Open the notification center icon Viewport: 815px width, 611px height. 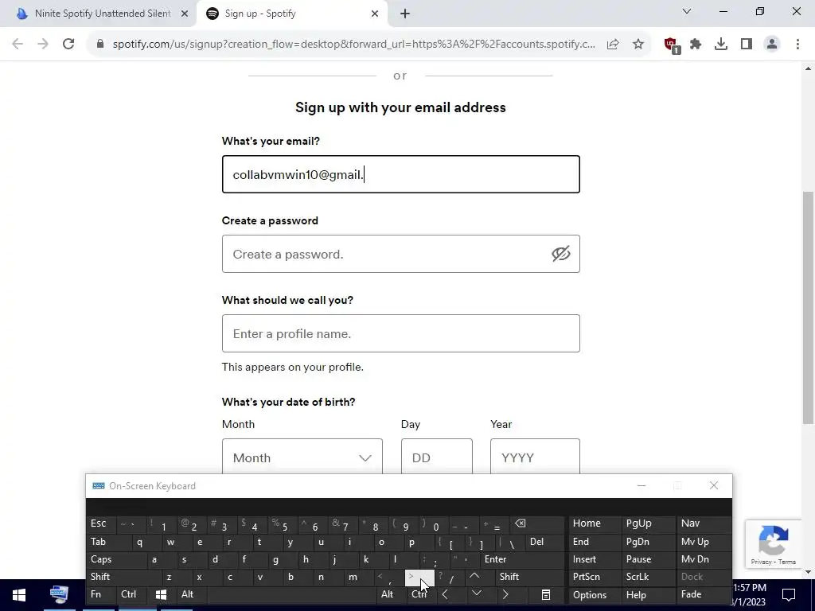(789, 595)
